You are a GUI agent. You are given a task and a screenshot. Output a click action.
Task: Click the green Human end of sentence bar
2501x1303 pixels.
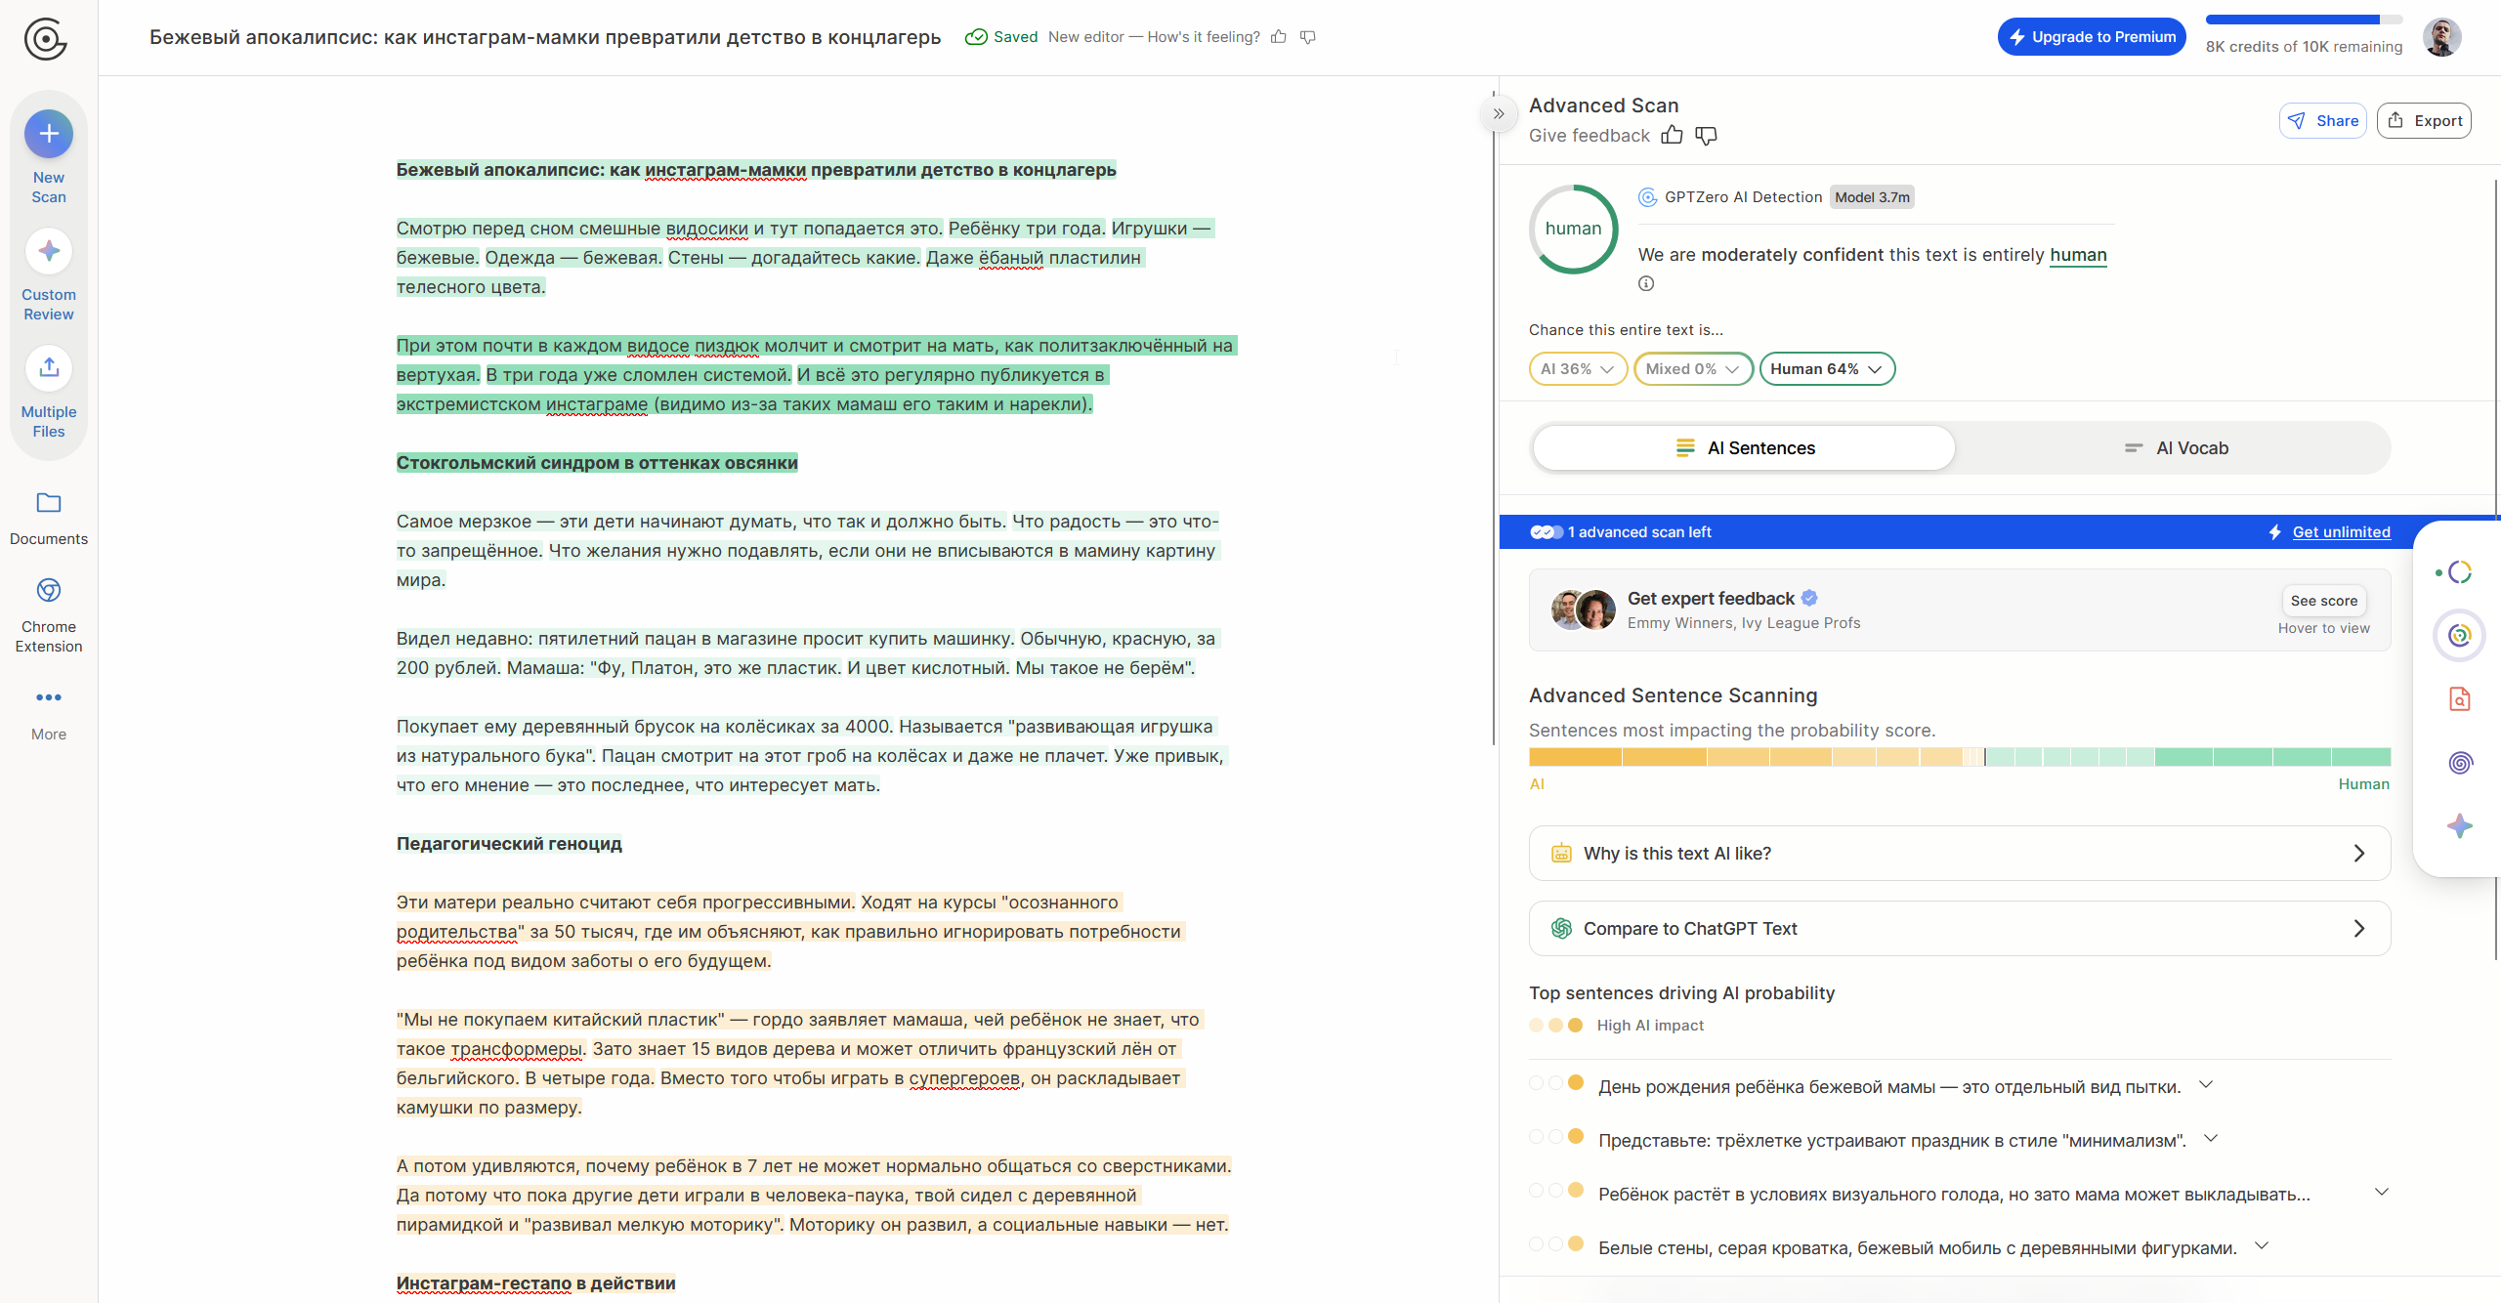point(2360,757)
